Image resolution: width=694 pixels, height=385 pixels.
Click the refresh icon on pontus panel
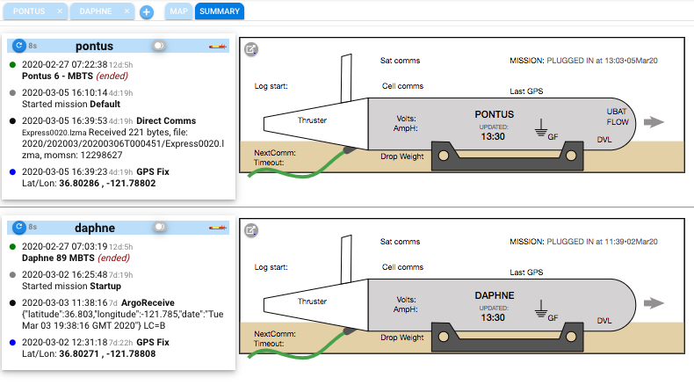tap(19, 45)
